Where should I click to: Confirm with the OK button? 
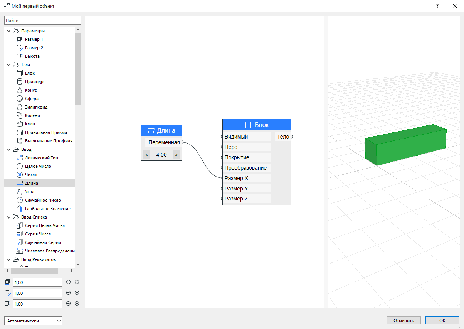click(442, 321)
